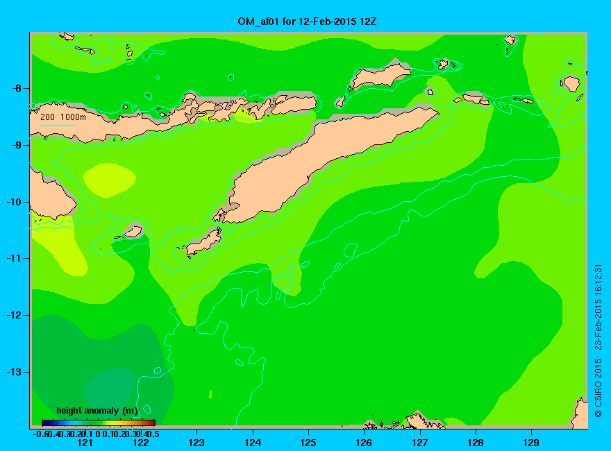Click the 122 longitude axis label
Screen dimensions: 611x451
pyautogui.click(x=141, y=443)
